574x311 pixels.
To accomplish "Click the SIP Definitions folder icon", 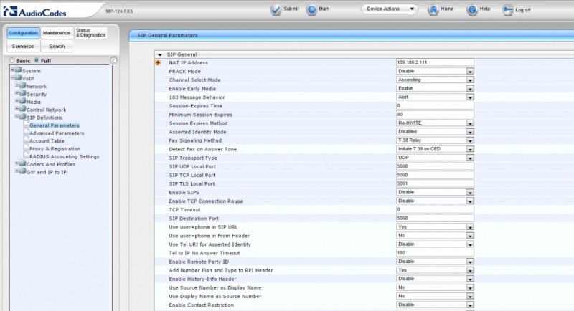I will (23, 117).
